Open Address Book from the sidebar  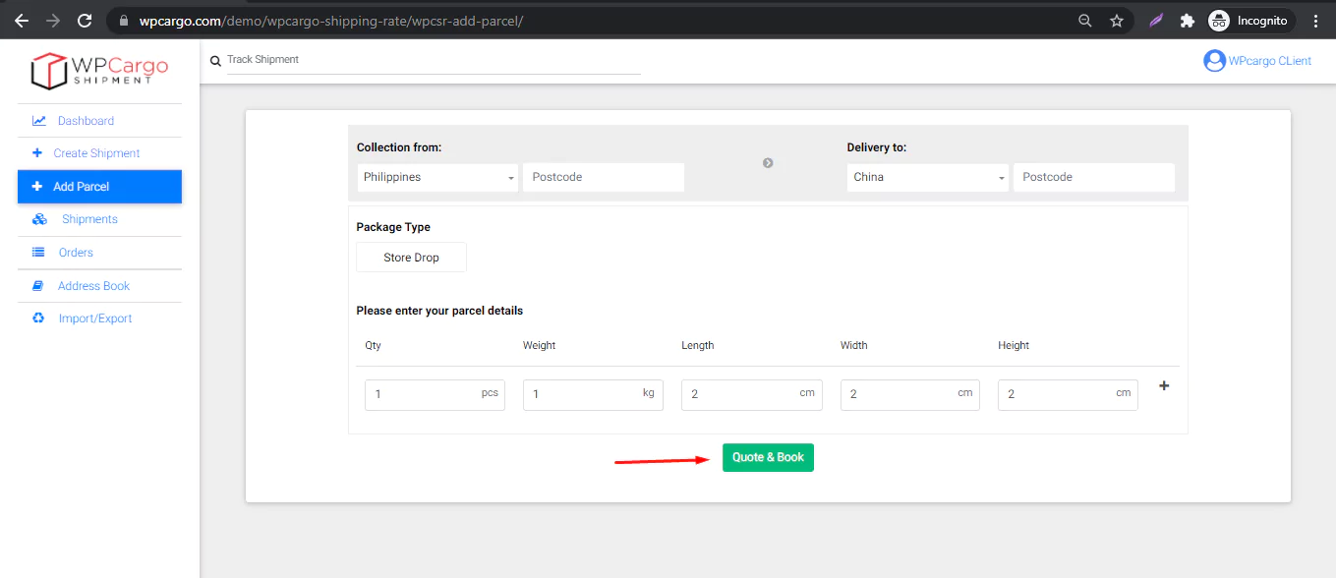(93, 286)
